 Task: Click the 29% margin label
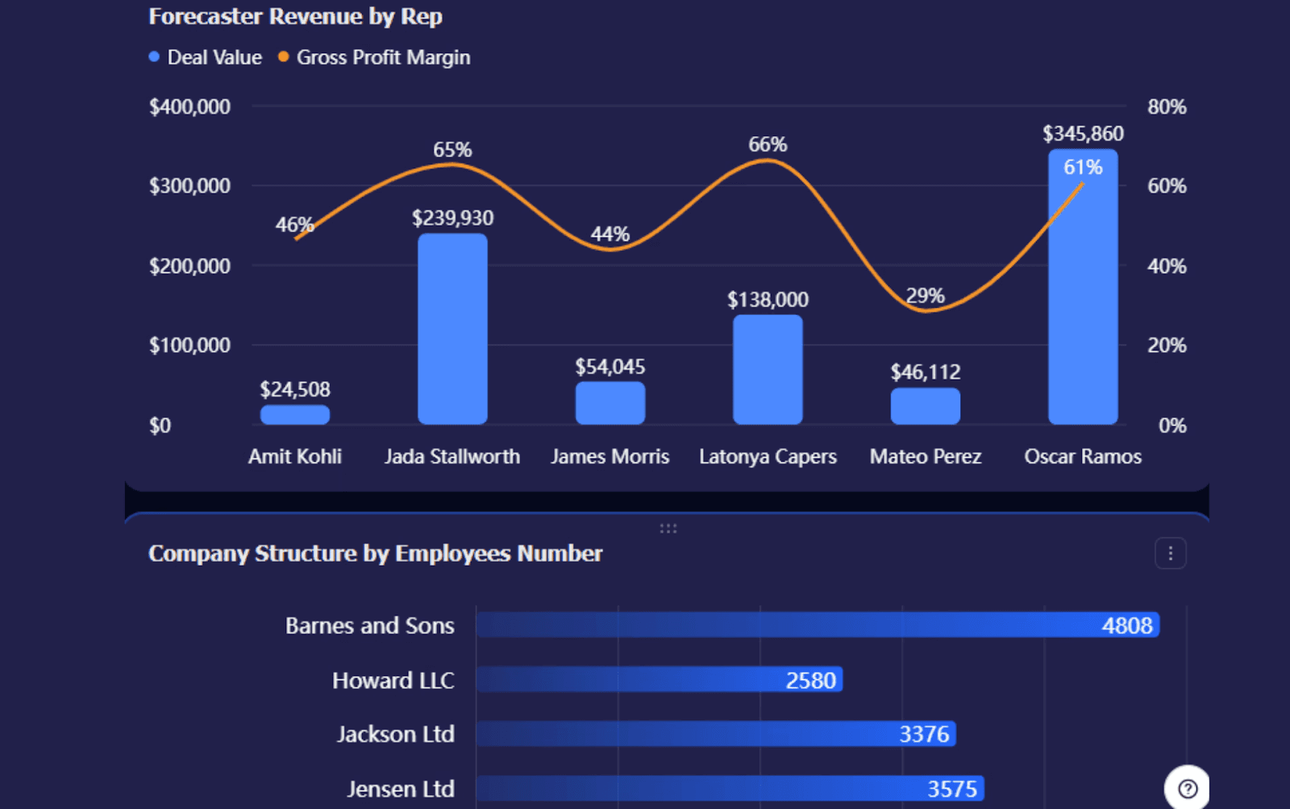click(x=926, y=296)
